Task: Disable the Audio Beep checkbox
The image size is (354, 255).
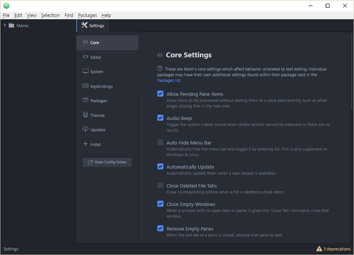Action: click(x=160, y=118)
